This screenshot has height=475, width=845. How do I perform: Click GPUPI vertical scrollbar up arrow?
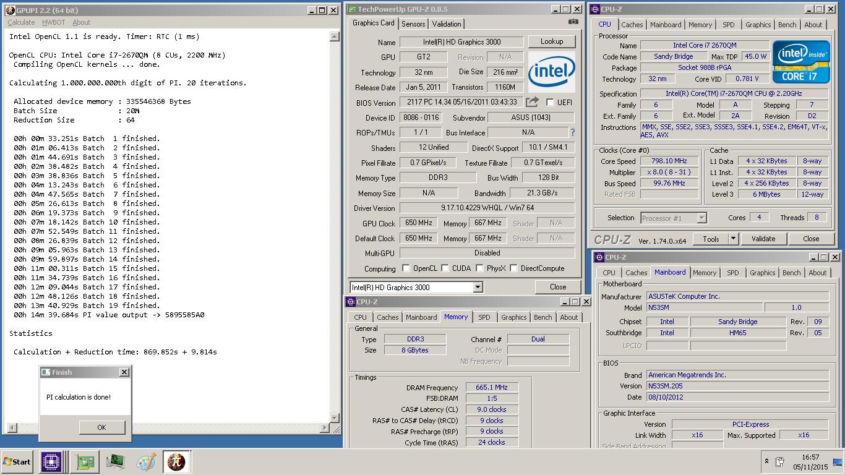point(335,36)
